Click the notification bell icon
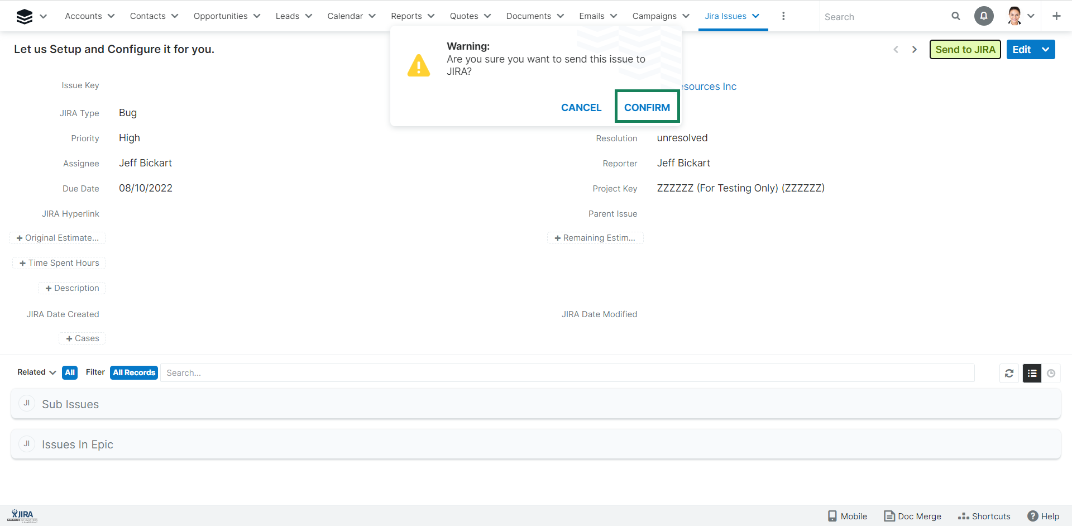1072x526 pixels. [x=984, y=16]
